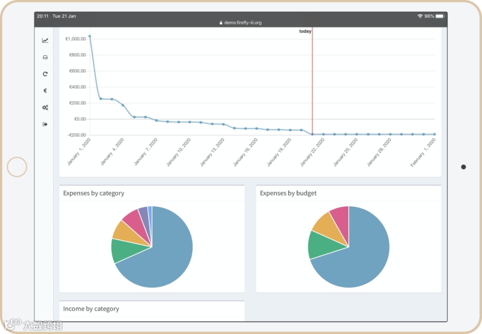Click the 'January 28, 2020' axis label
The width and height of the screenshot is (482, 334).
coord(379,153)
